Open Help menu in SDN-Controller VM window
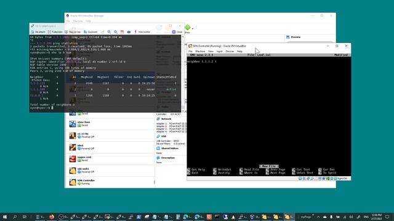This screenshot has width=394, height=221. (x=239, y=51)
